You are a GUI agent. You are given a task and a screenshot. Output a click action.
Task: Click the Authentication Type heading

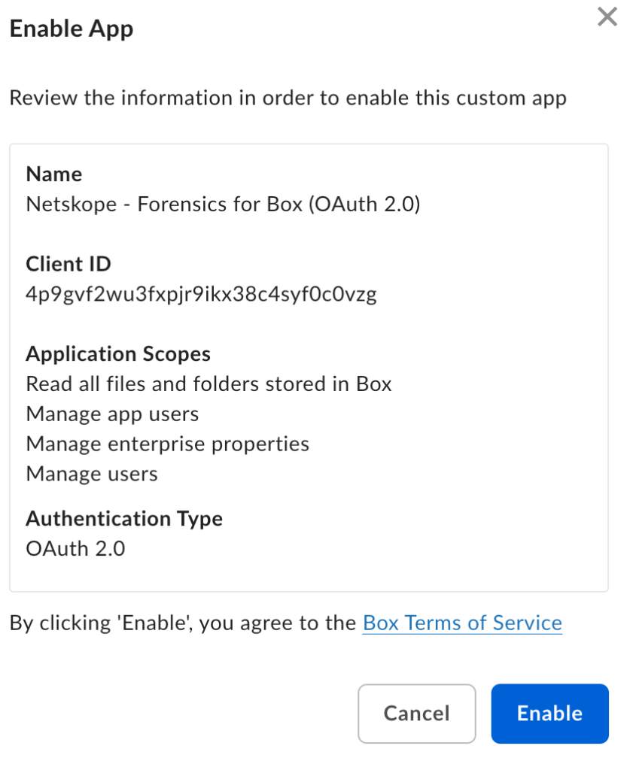(x=124, y=519)
